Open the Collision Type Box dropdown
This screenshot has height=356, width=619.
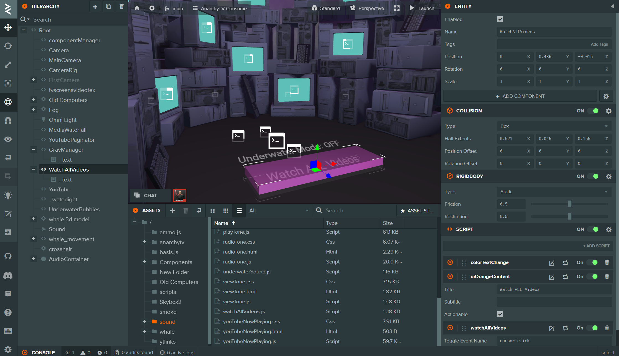coord(554,126)
